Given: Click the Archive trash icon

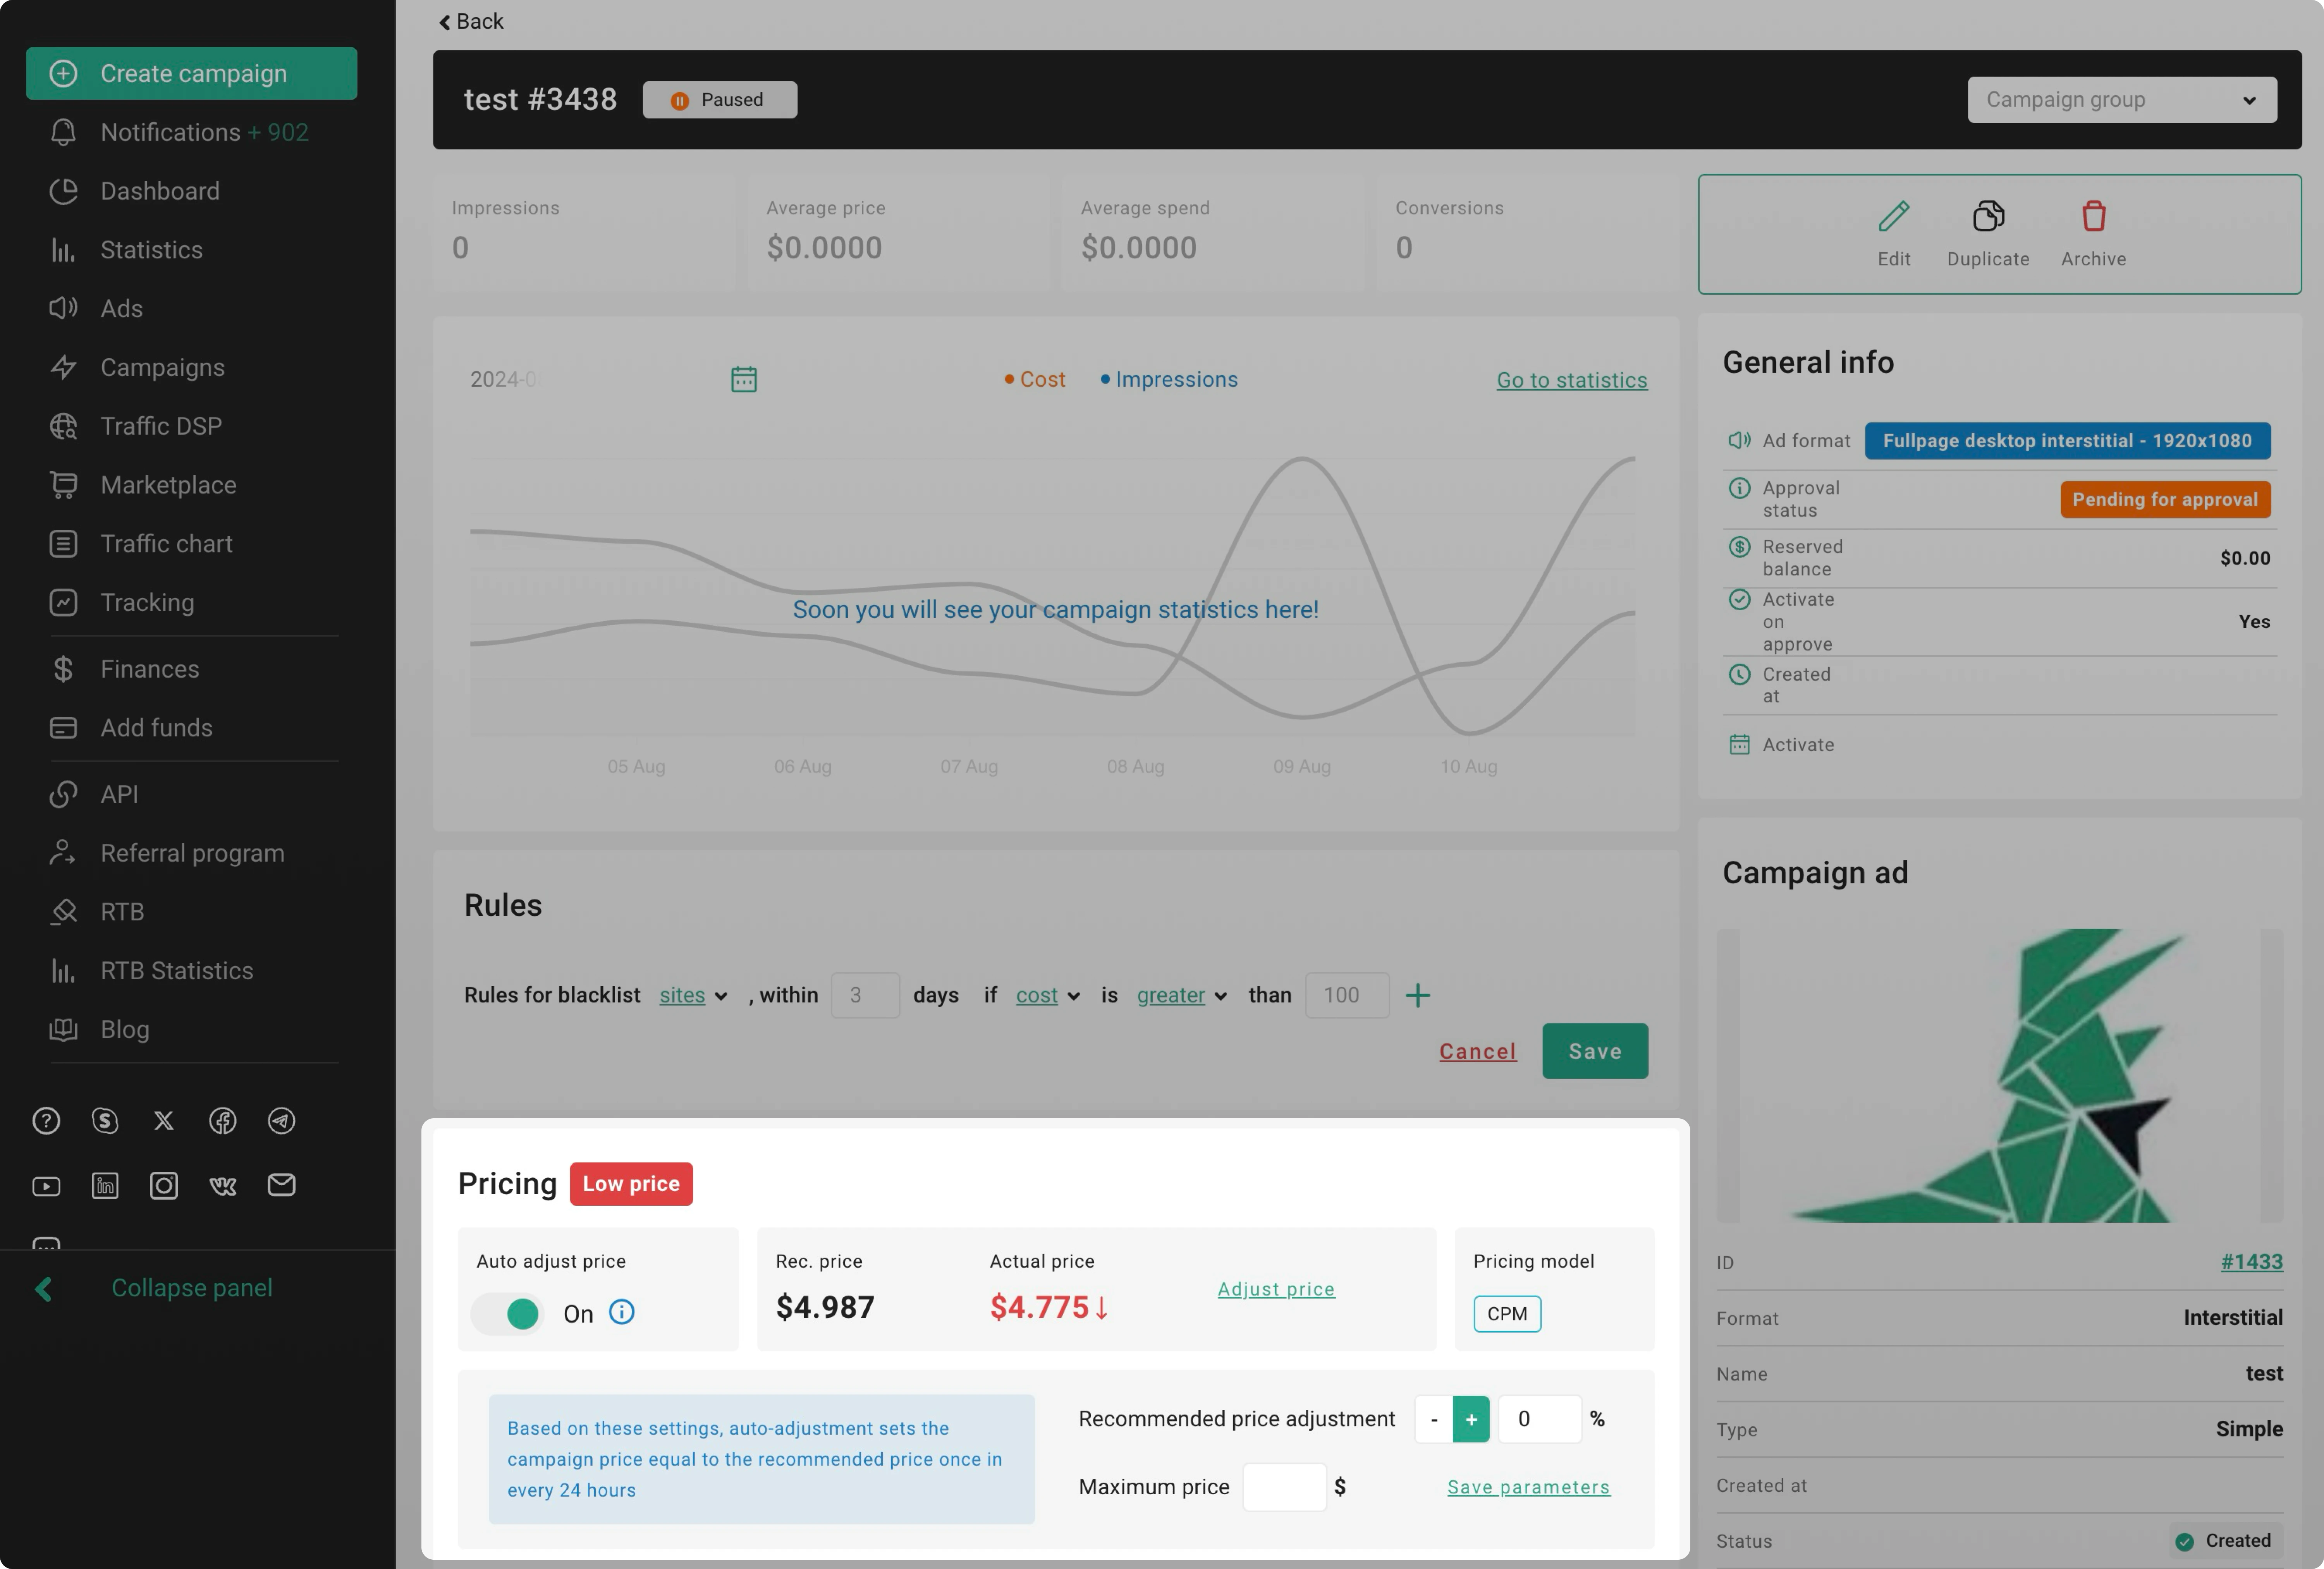Looking at the screenshot, I should click(2093, 216).
